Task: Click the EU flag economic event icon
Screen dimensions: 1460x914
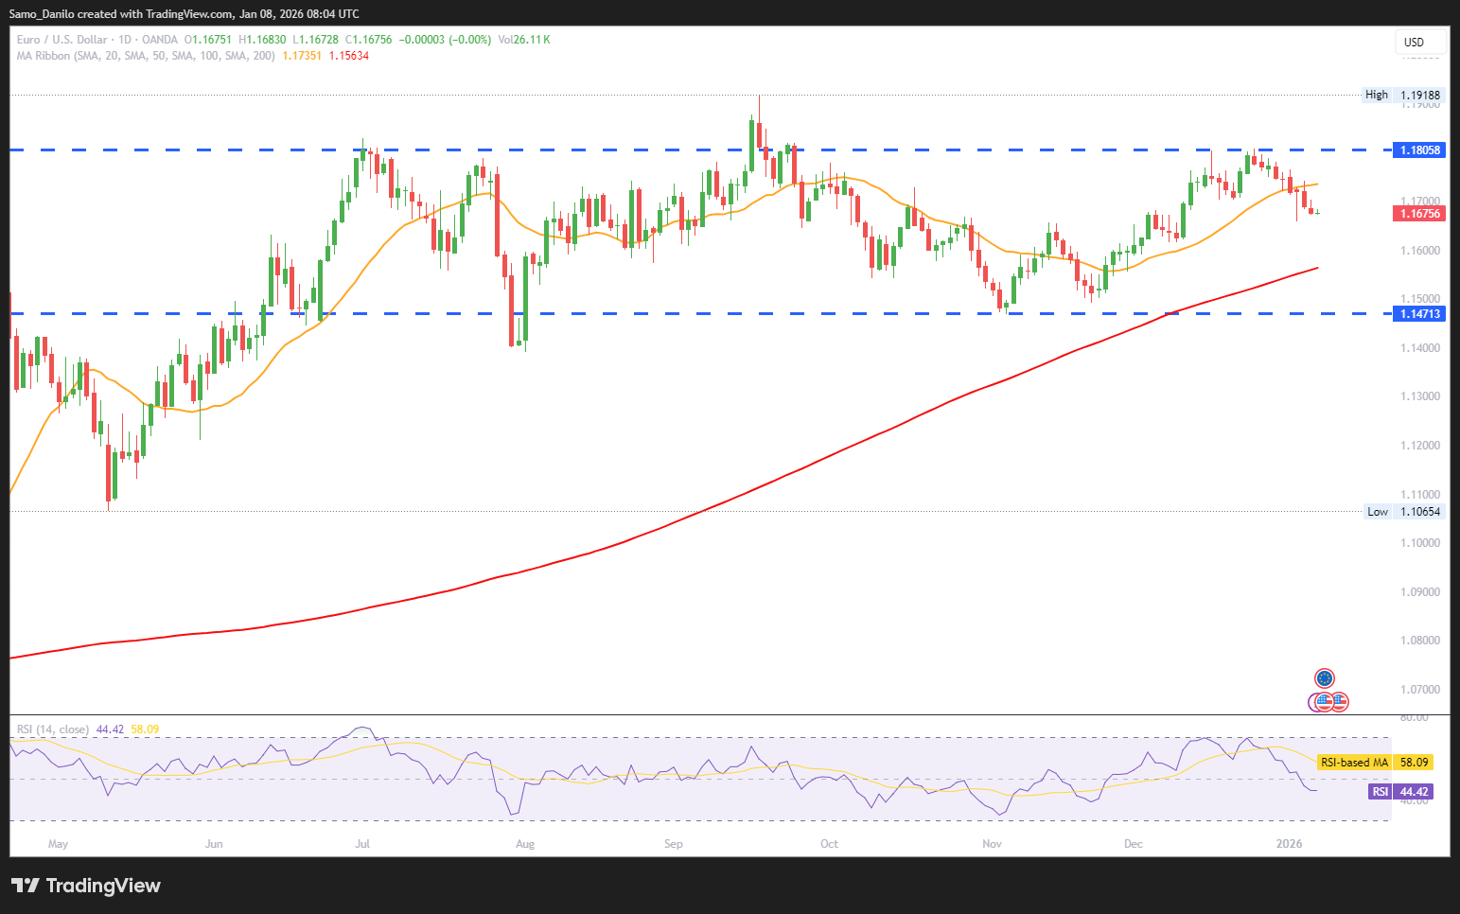Action: pyautogui.click(x=1325, y=677)
